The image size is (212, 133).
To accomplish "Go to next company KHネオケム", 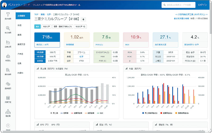I will (201, 14).
